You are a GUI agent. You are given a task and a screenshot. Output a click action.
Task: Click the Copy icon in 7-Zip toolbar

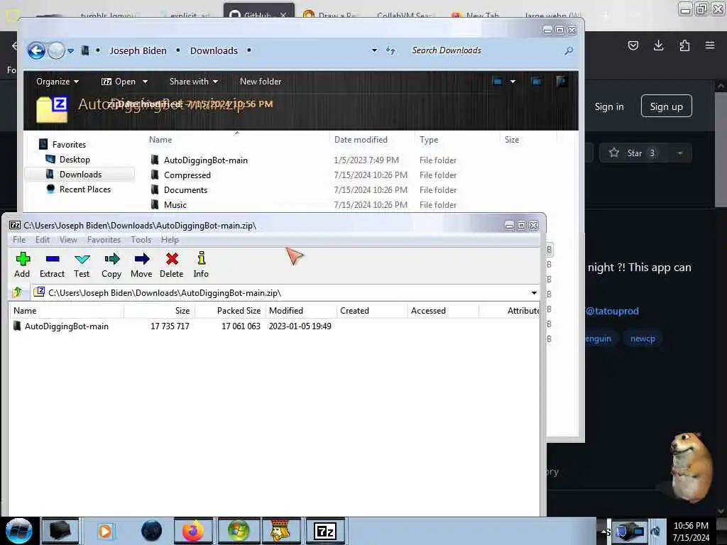pyautogui.click(x=111, y=259)
